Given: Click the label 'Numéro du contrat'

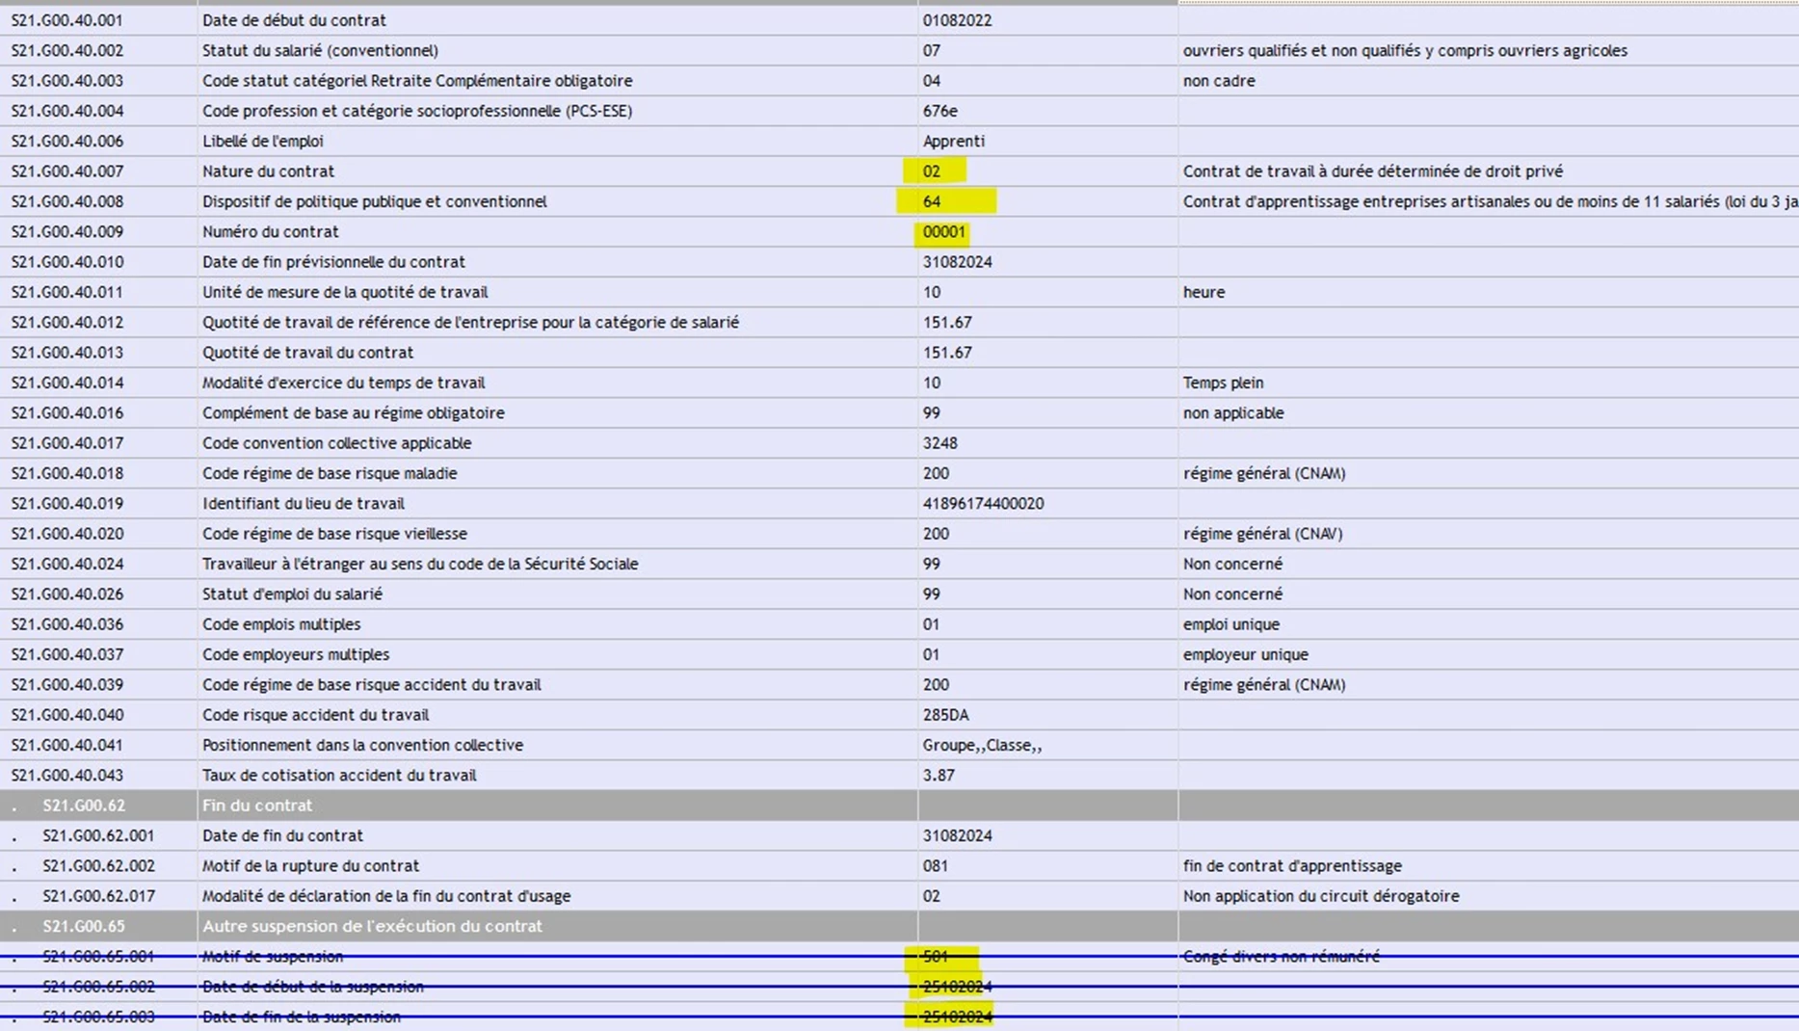Looking at the screenshot, I should pos(270,231).
